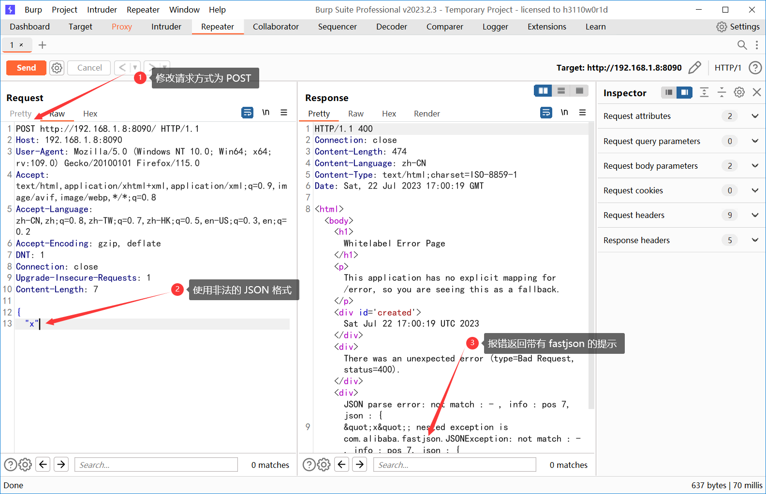Toggle non-printable characters in Request pane
Image resolution: width=766 pixels, height=494 pixels.
tap(266, 112)
